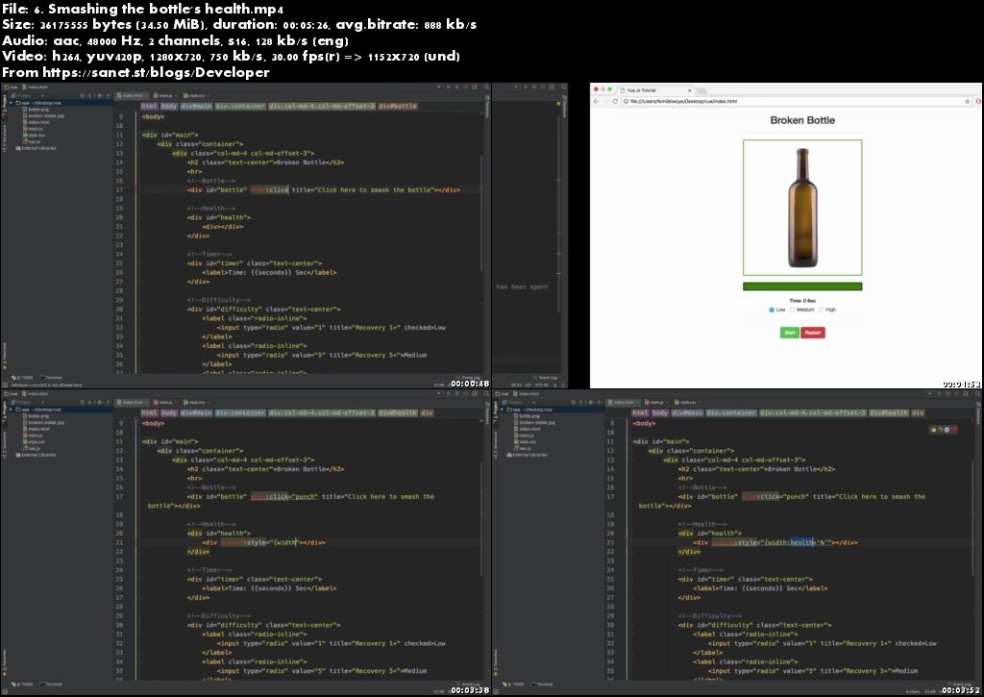Open main.js editor tab in 00:03:38 frame
Image resolution: width=984 pixels, height=697 pixels.
pos(163,402)
